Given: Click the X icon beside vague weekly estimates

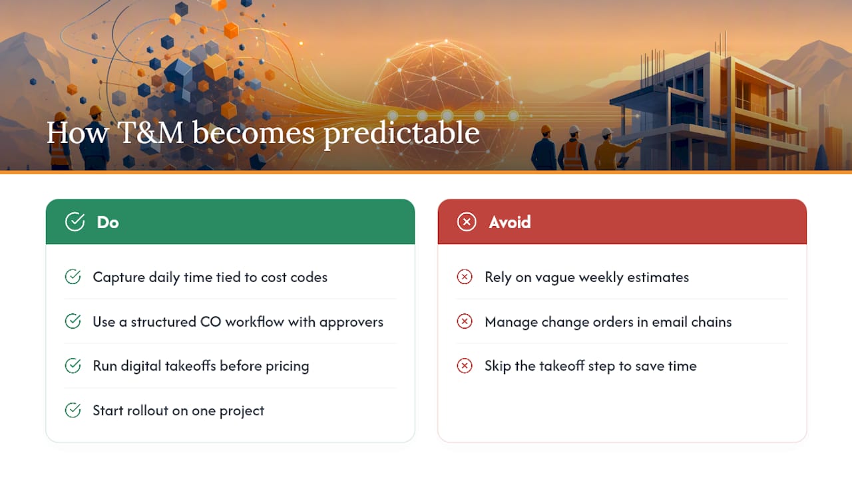Looking at the screenshot, I should (465, 277).
